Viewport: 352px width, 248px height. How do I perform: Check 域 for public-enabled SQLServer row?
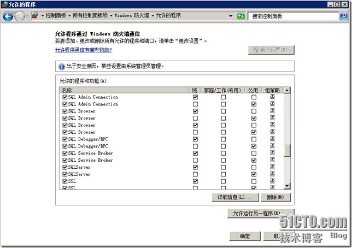coord(195,174)
